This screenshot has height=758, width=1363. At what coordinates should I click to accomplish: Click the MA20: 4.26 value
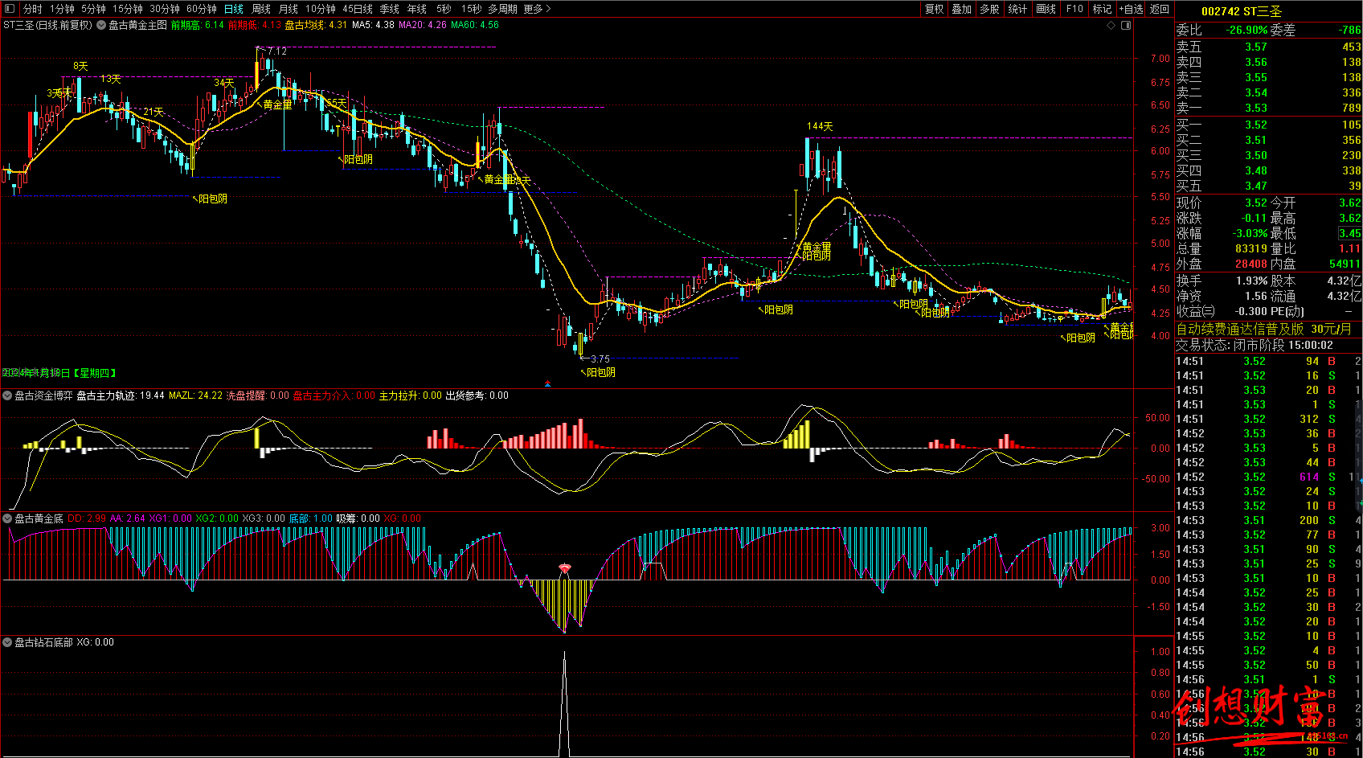point(422,25)
